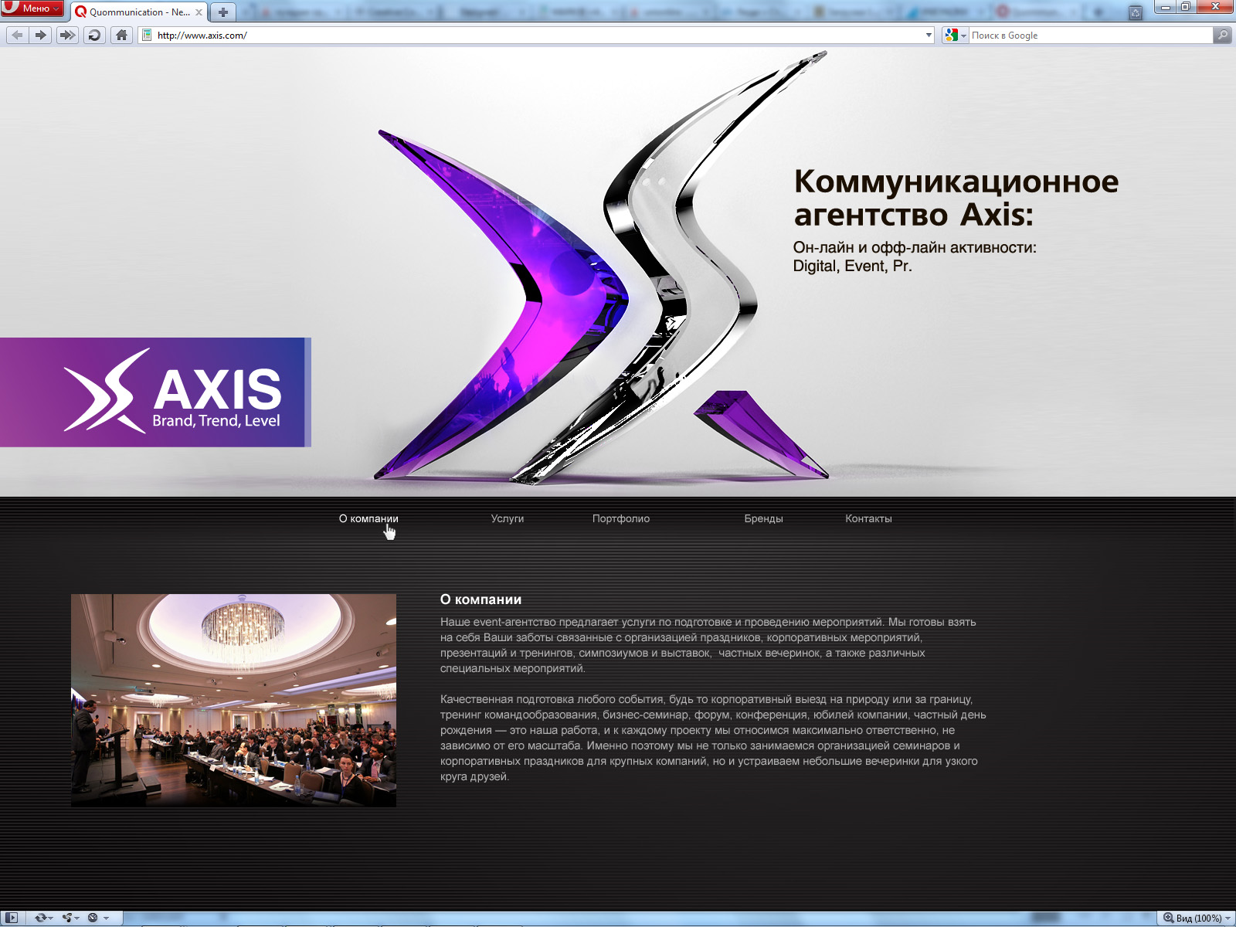Screen dimensions: 1236x927
Task: Open the Портфолио menu item
Action: 621,518
